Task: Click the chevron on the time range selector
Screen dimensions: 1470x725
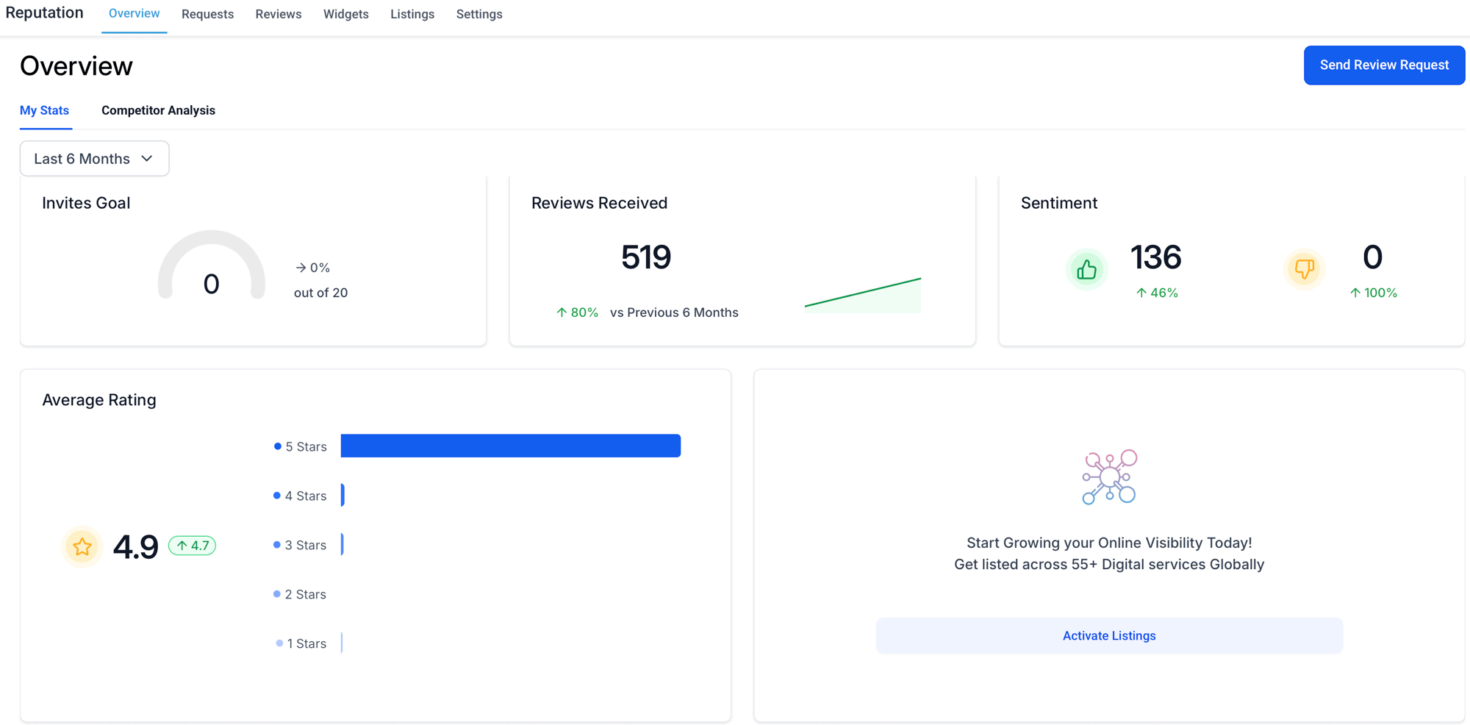Action: (146, 158)
